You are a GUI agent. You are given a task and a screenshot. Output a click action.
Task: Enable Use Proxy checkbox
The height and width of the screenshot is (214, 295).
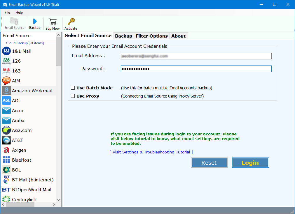[73, 96]
